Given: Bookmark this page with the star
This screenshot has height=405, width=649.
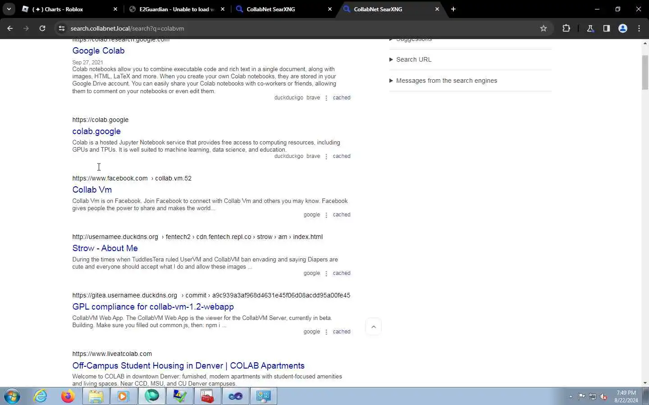Looking at the screenshot, I should tap(544, 28).
